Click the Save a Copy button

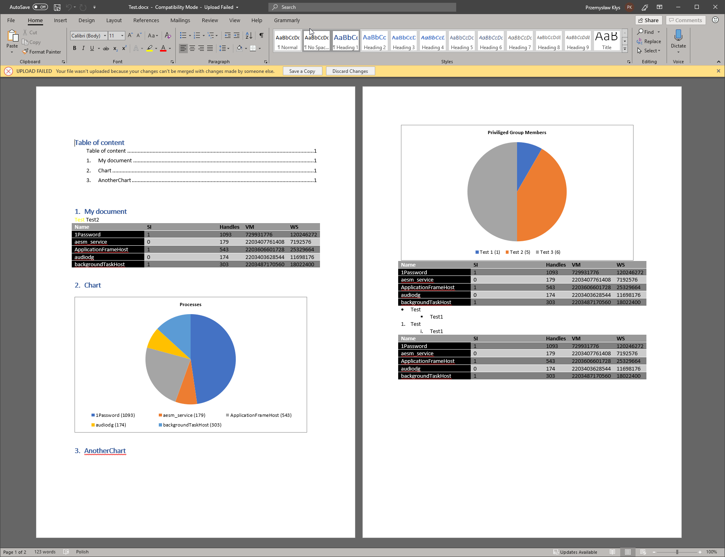coord(302,71)
